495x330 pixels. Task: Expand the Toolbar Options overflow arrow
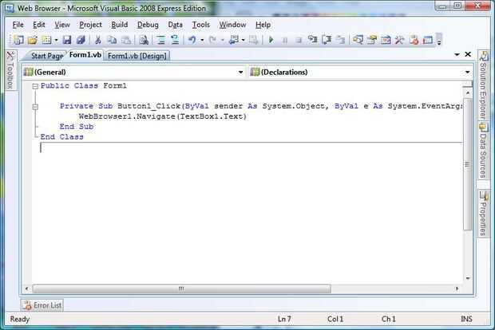439,40
